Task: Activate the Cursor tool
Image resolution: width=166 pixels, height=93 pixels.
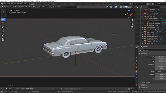Action: coord(3,15)
